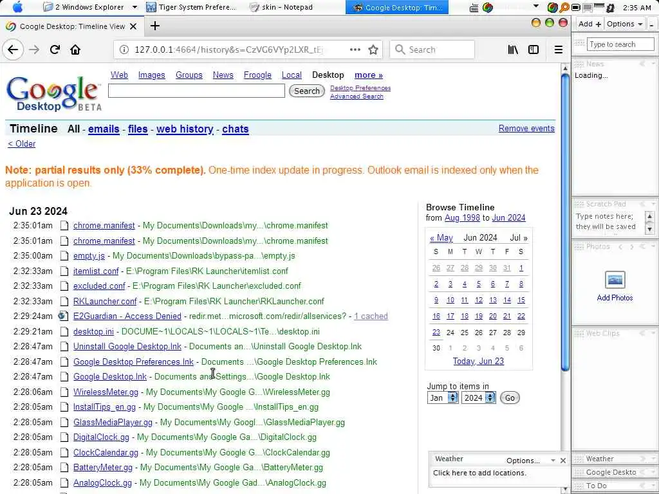Open the taskbar overflow arrow
The image size is (659, 494).
pyautogui.click(x=536, y=6)
